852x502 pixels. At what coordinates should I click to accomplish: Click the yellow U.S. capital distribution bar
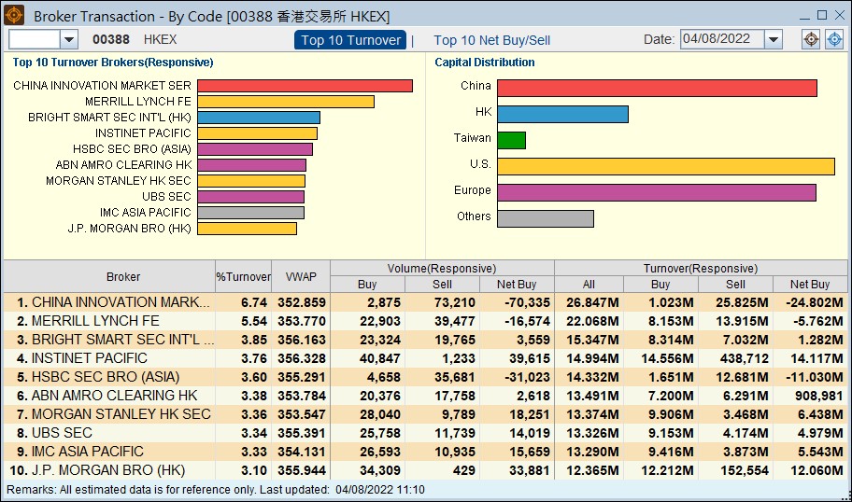(x=665, y=166)
